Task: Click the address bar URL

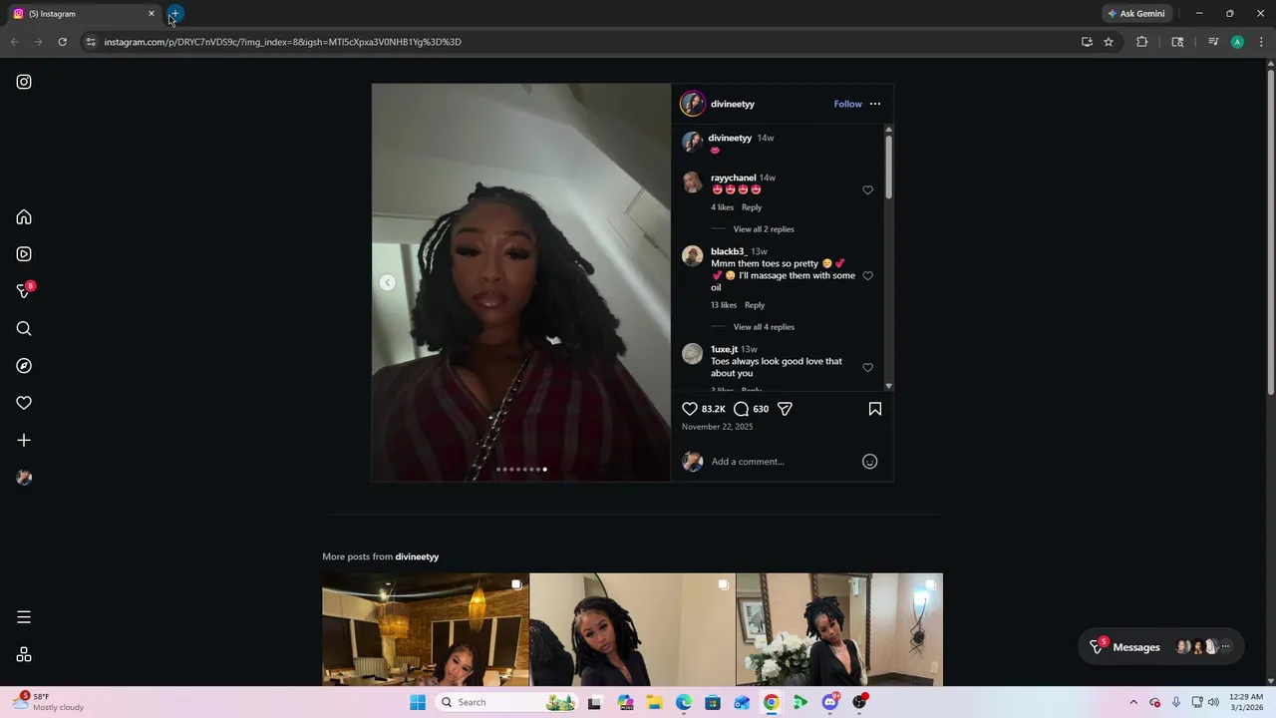Action: tap(283, 42)
